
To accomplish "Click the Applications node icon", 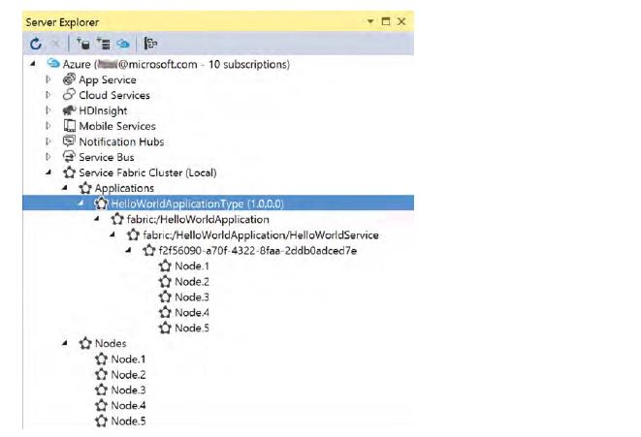I will 85,187.
